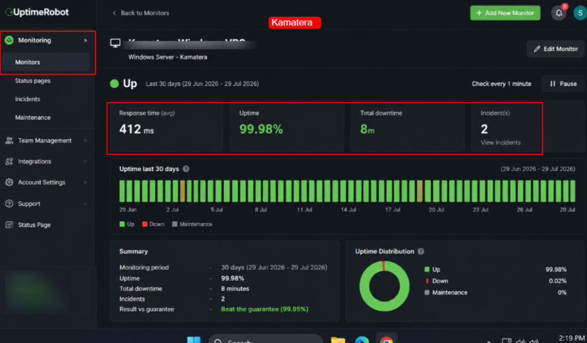
Task: Open Chrome from taskbar
Action: pyautogui.click(x=386, y=340)
